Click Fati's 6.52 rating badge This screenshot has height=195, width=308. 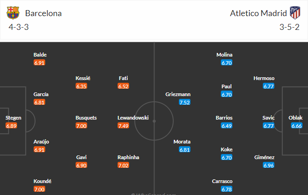(124, 86)
